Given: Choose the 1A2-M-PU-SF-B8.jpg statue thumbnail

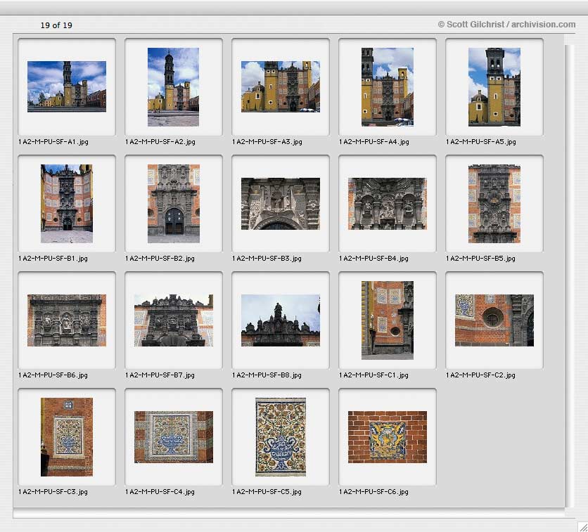Looking at the screenshot, I should 281,320.
